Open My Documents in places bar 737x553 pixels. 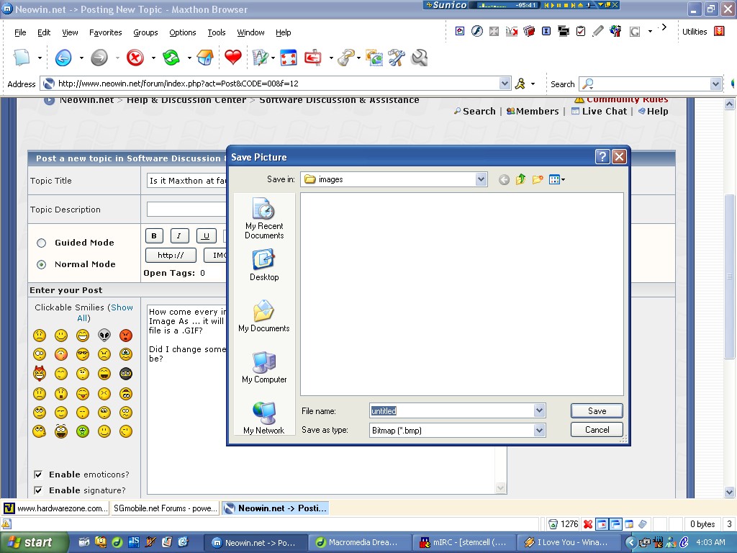(264, 317)
